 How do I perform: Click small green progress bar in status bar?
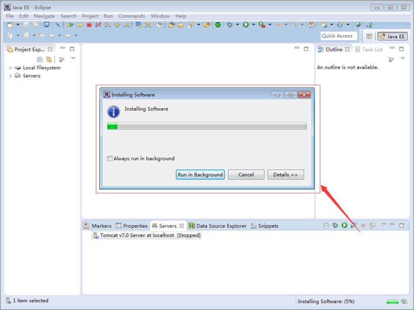[x=392, y=302]
